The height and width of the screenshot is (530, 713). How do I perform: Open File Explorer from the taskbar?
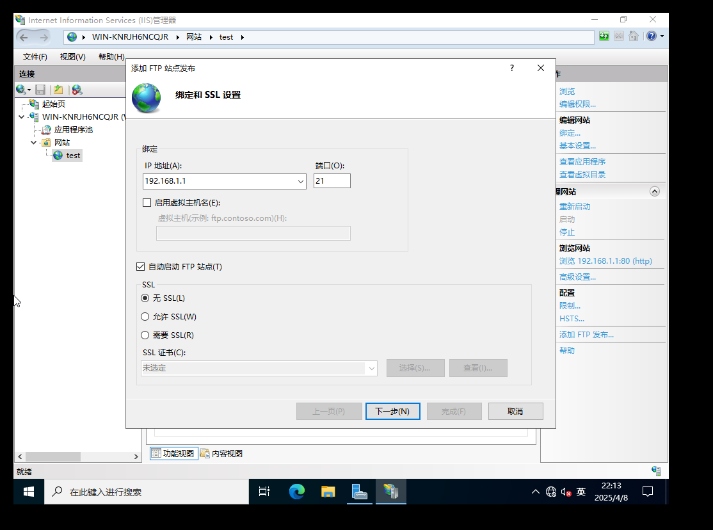point(328,492)
